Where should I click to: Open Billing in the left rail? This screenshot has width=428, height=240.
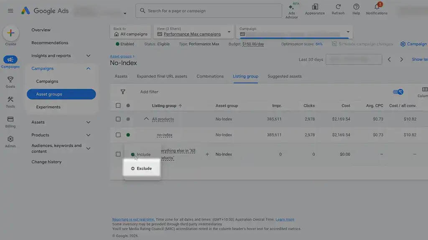(x=10, y=122)
